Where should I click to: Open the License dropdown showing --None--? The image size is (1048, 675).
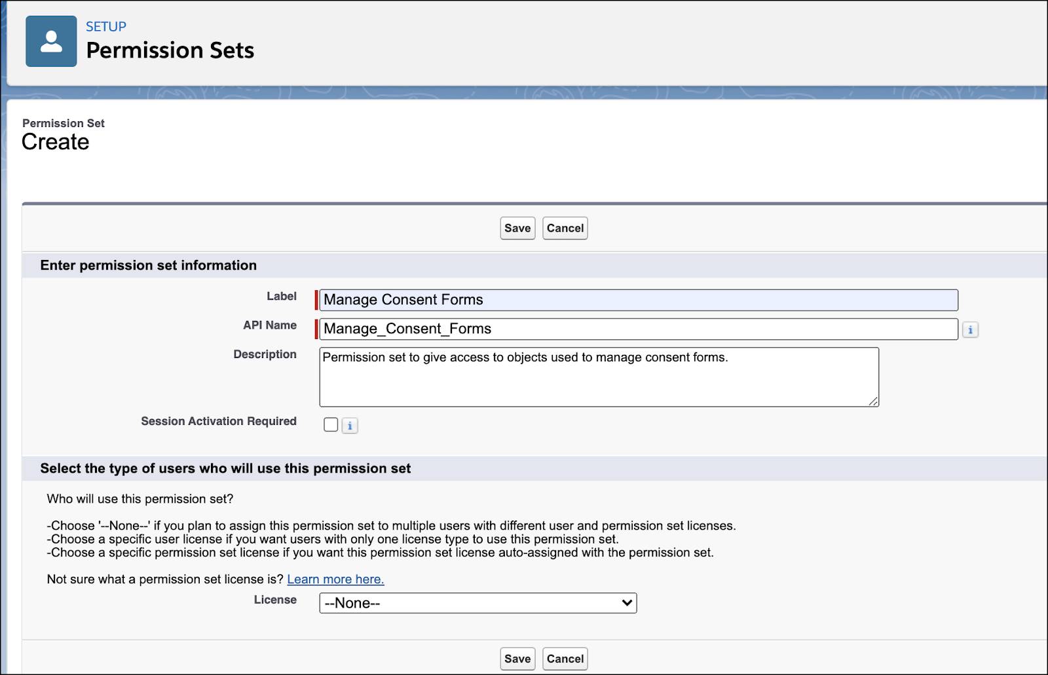pos(478,603)
